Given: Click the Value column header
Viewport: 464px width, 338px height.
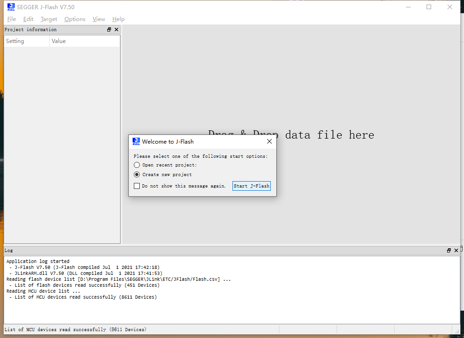Looking at the screenshot, I should point(84,41).
